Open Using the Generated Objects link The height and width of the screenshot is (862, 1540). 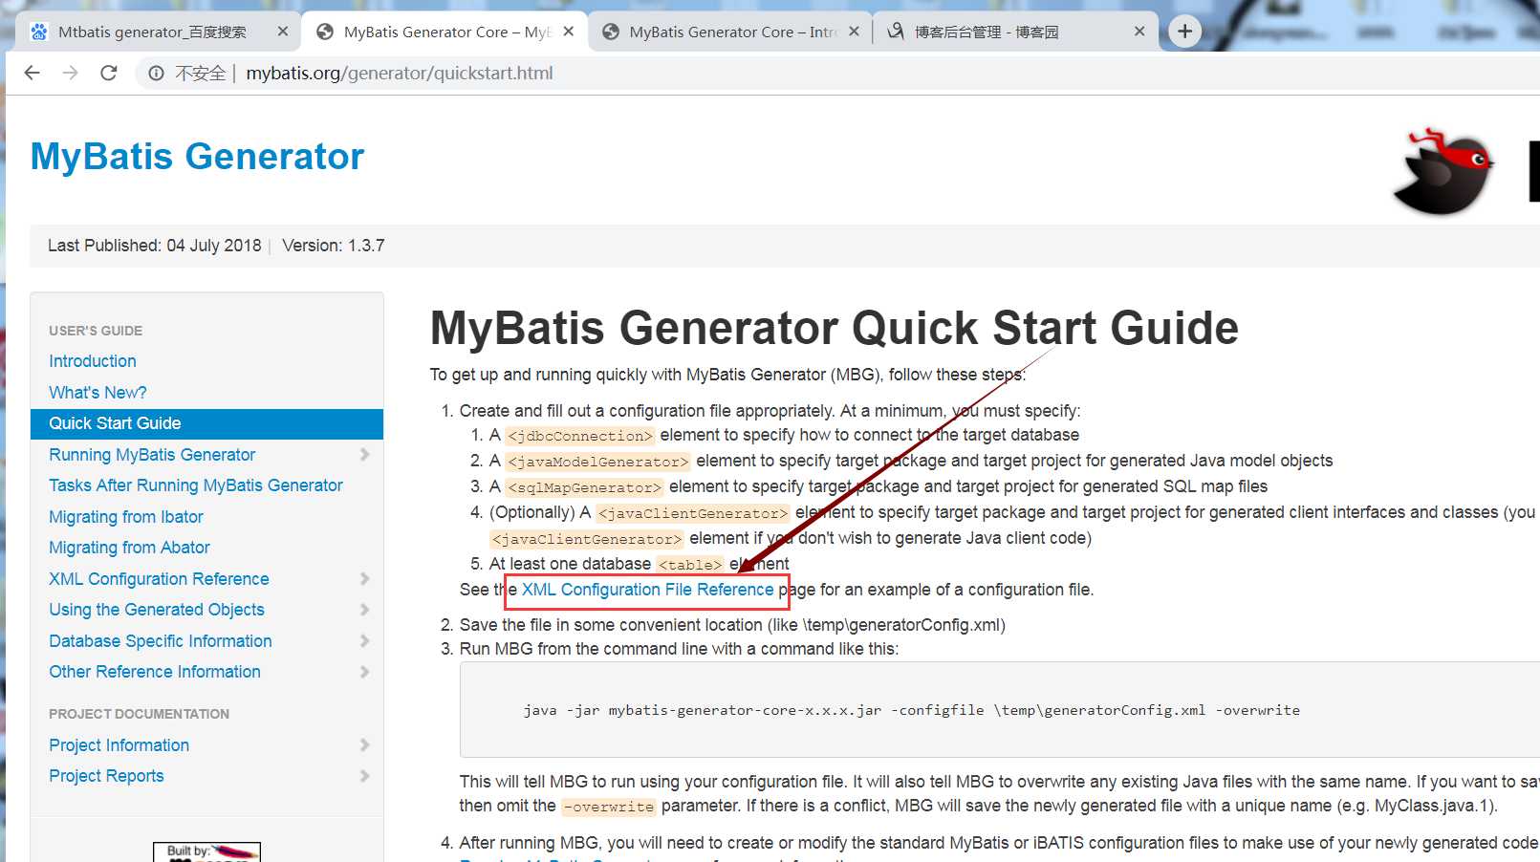(157, 610)
